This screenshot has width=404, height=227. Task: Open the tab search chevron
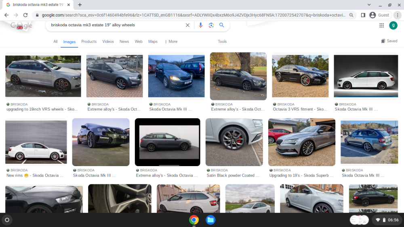[369, 4]
